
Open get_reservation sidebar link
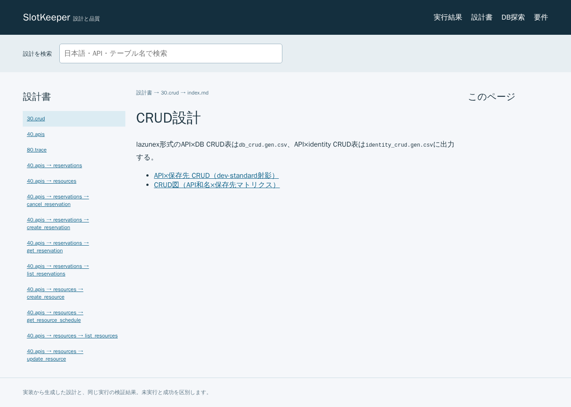[x=74, y=247]
